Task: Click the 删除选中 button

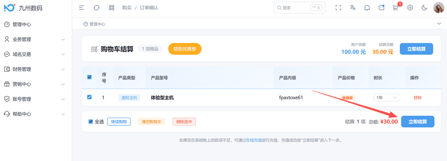Action: pyautogui.click(x=184, y=122)
